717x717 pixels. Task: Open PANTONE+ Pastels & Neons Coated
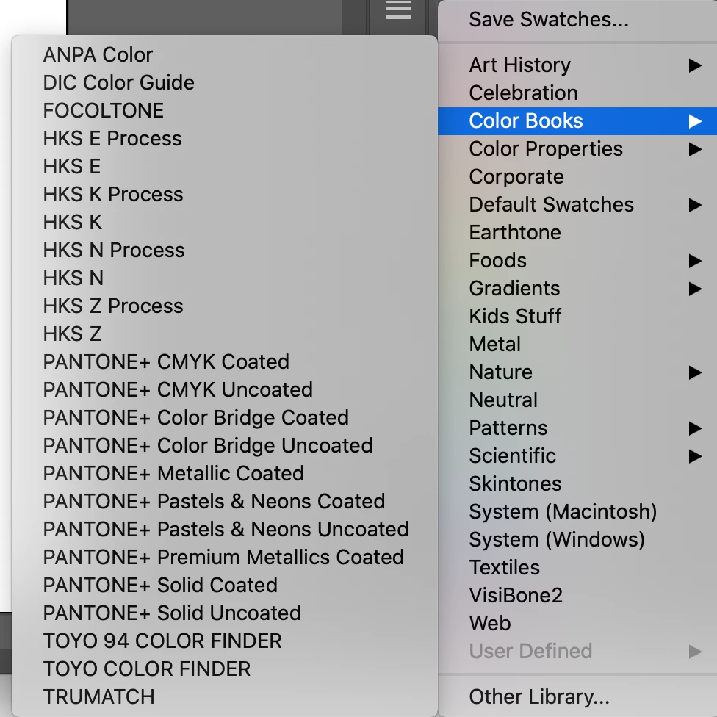pyautogui.click(x=225, y=501)
